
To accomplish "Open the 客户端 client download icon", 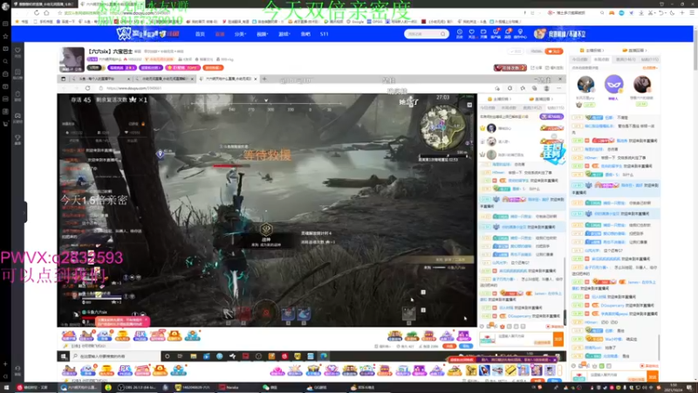I will point(496,33).
